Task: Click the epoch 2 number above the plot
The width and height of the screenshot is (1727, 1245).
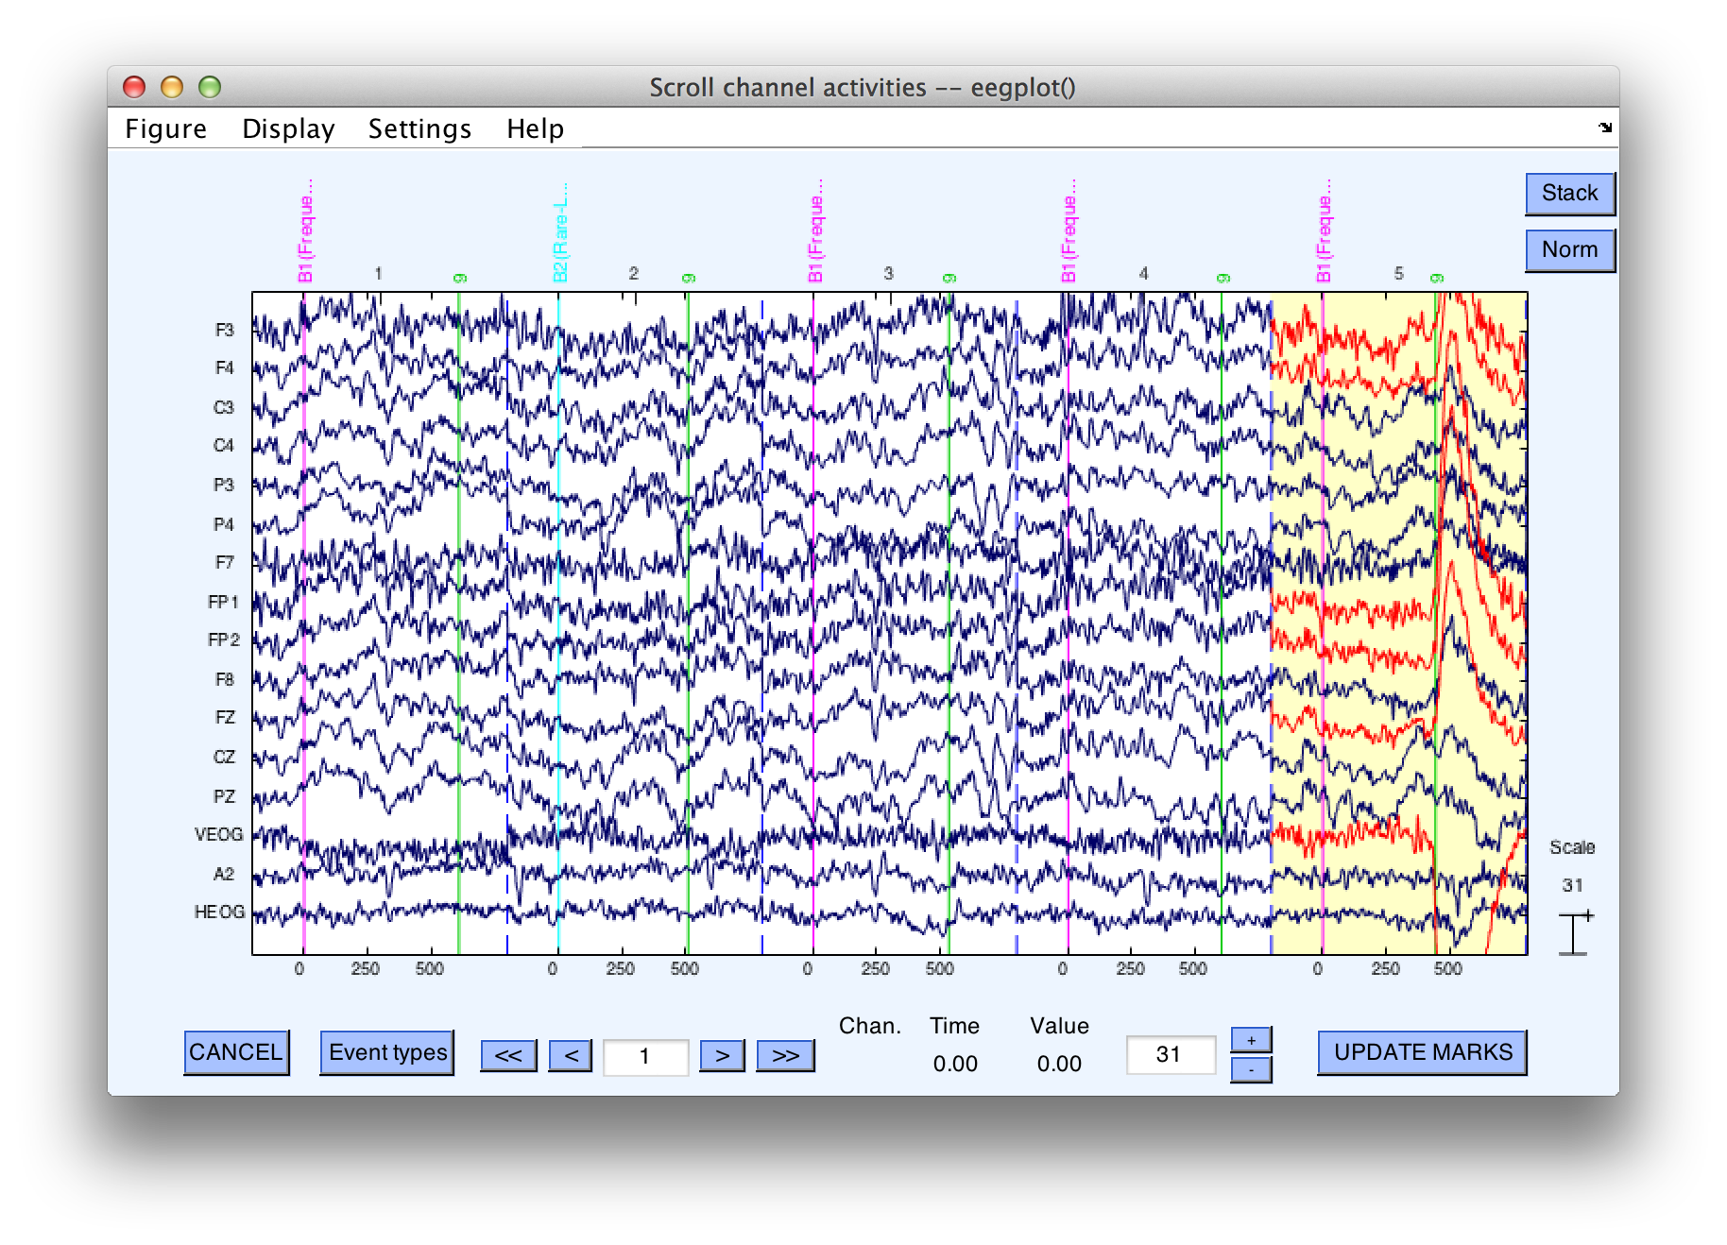Action: (633, 273)
